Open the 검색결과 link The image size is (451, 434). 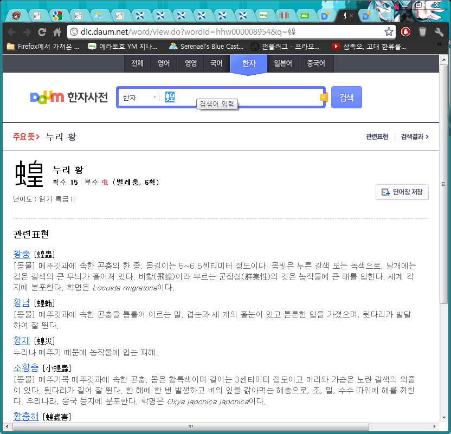tap(415, 137)
